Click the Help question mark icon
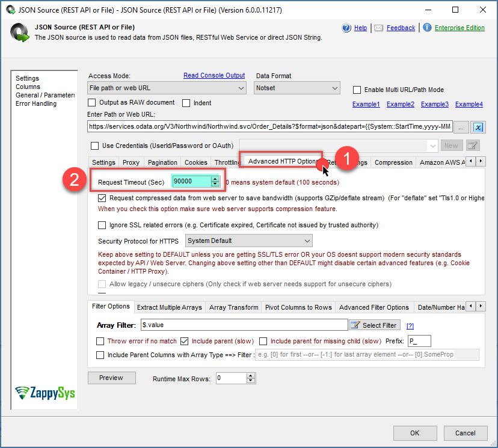Image resolution: width=498 pixels, height=448 pixels. pyautogui.click(x=346, y=28)
